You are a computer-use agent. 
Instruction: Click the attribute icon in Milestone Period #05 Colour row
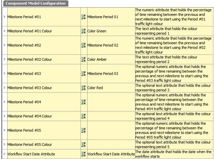click(84, 144)
